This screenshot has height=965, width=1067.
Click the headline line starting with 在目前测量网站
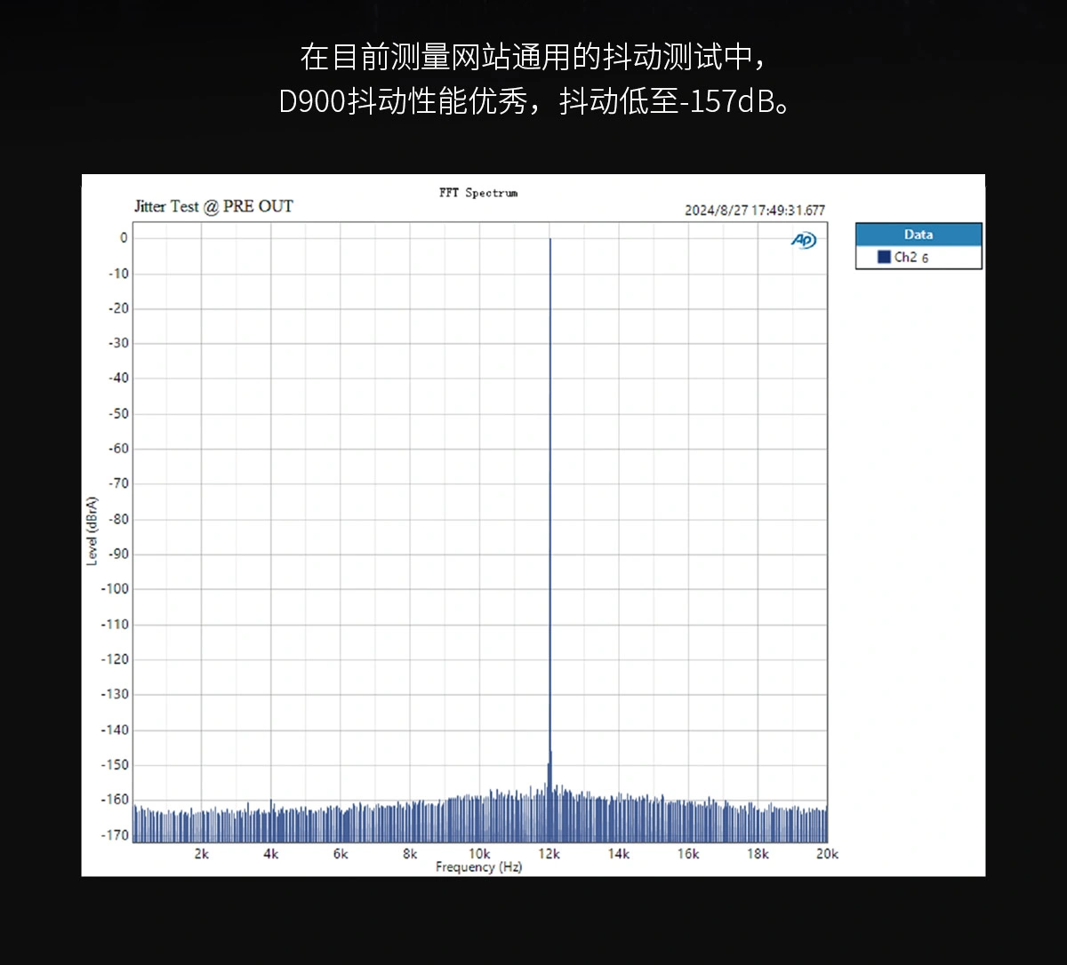coord(533,58)
